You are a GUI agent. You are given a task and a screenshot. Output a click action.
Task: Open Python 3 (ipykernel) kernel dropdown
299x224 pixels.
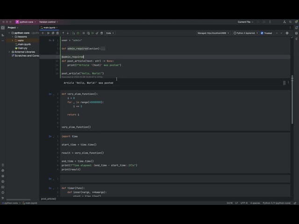tap(246, 33)
